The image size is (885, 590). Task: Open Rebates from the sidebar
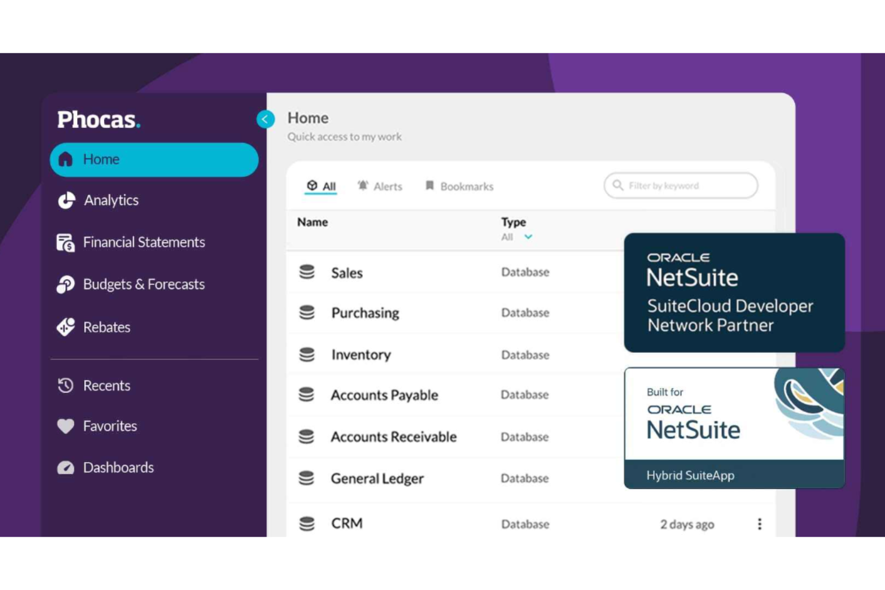coord(106,328)
